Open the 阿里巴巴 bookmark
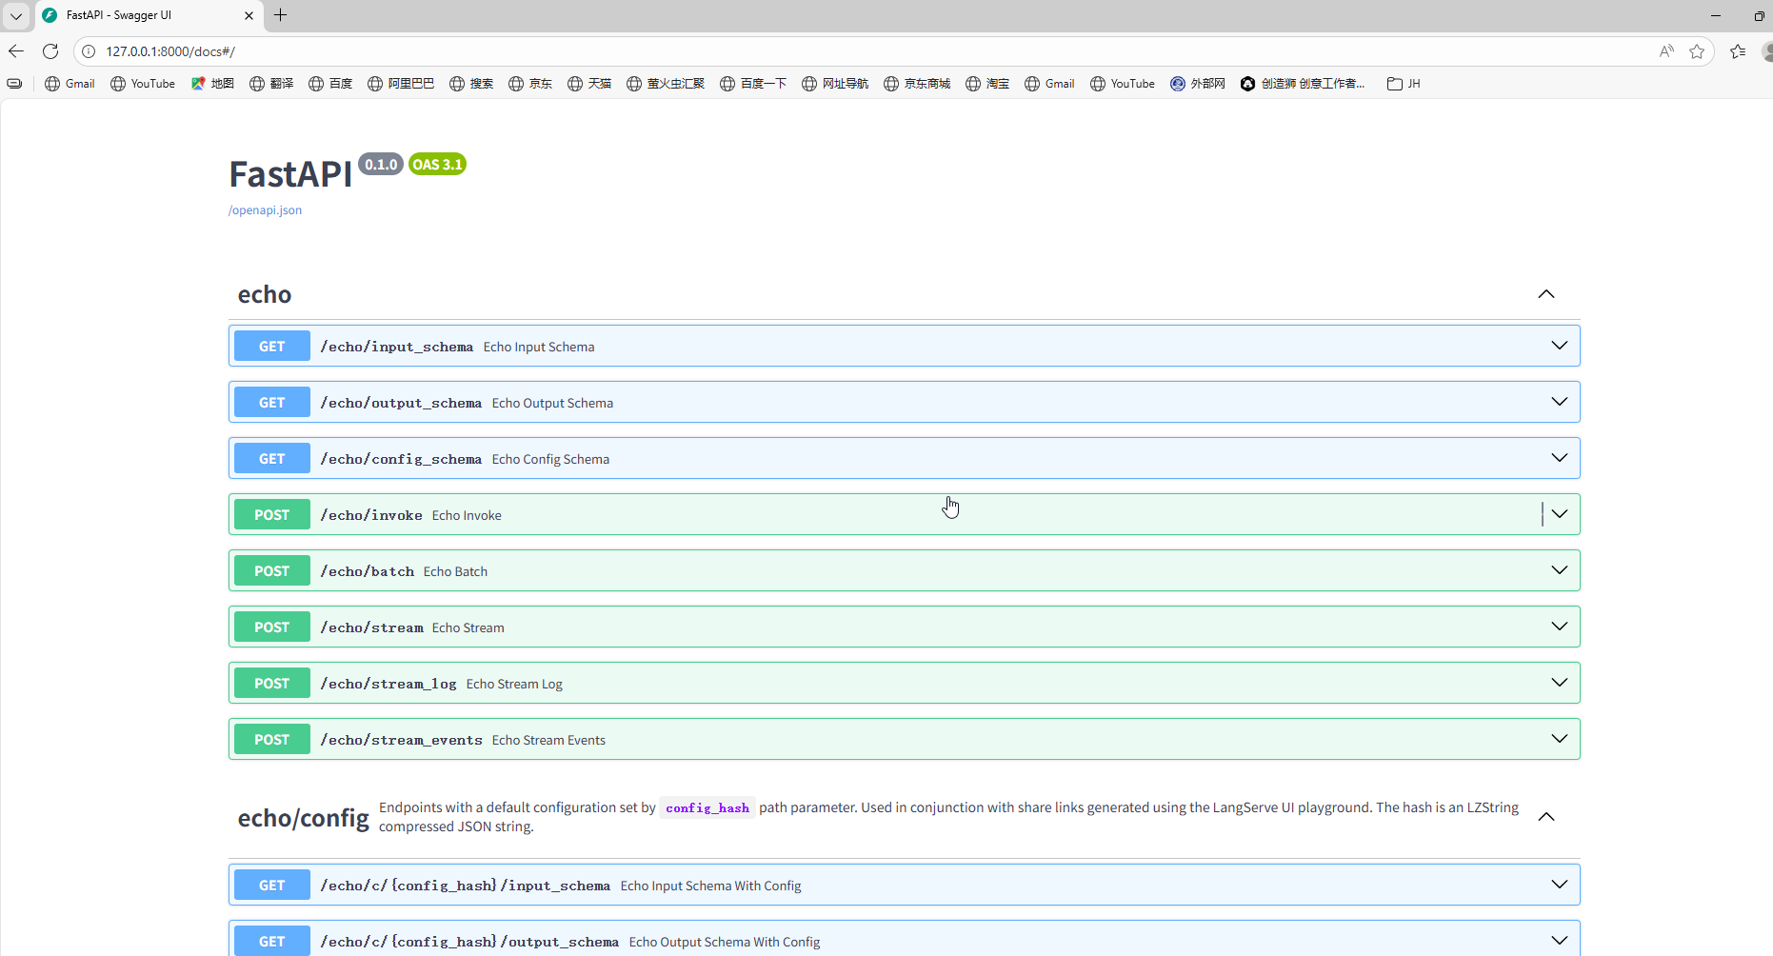 click(401, 84)
